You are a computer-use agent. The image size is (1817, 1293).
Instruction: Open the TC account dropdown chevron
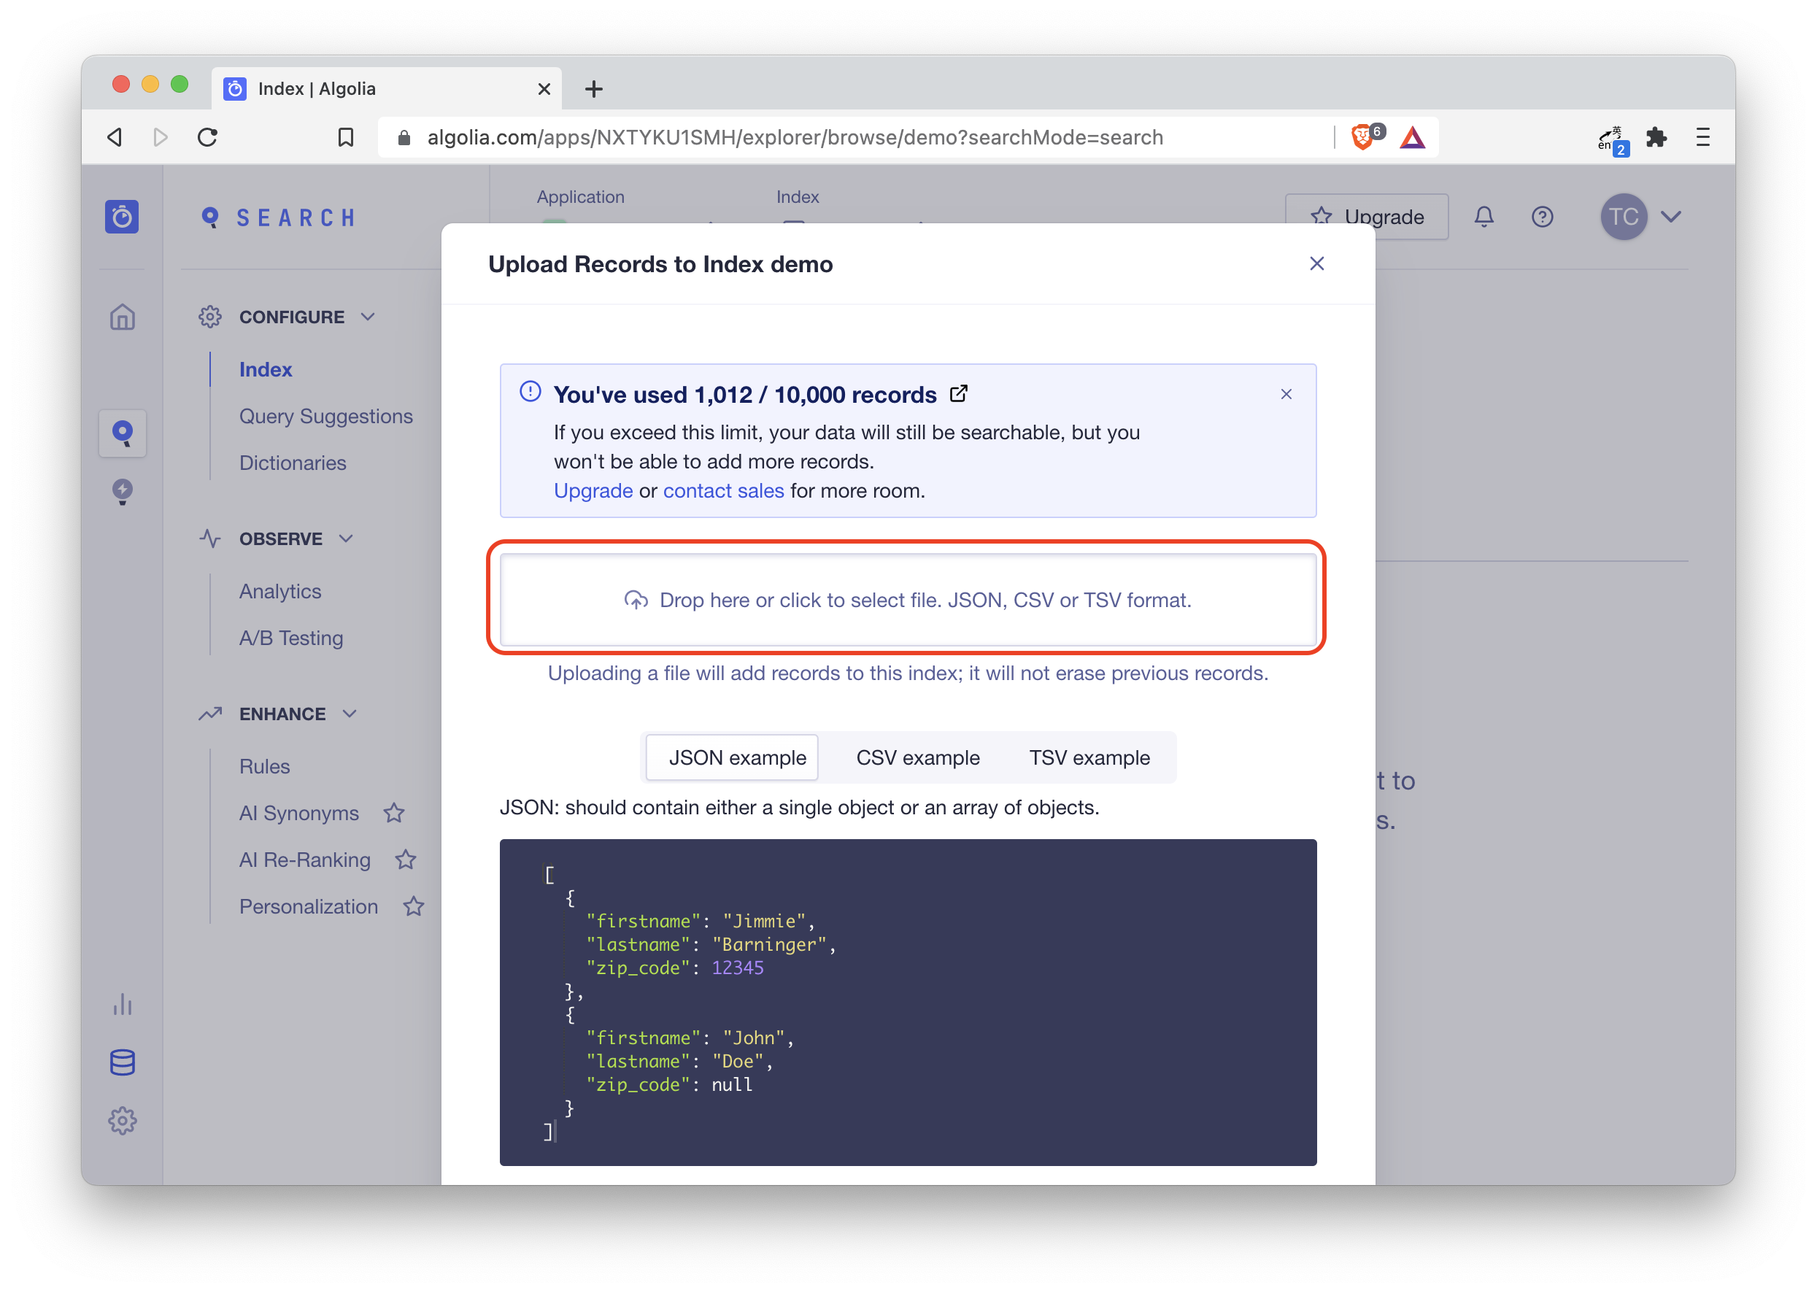coord(1673,217)
